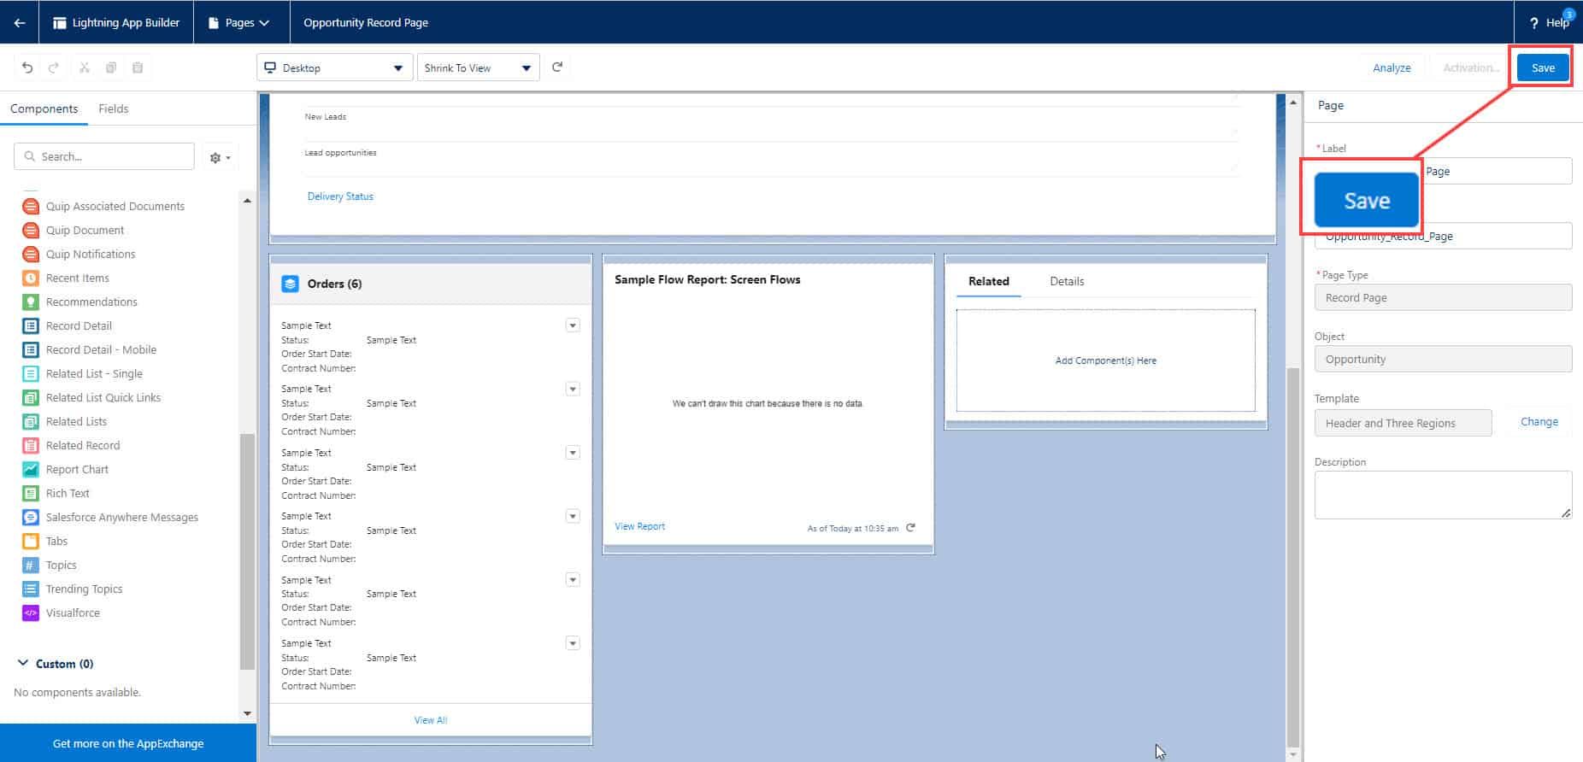Open the Pages dropdown menu
Image resolution: width=1583 pixels, height=762 pixels.
pos(238,23)
